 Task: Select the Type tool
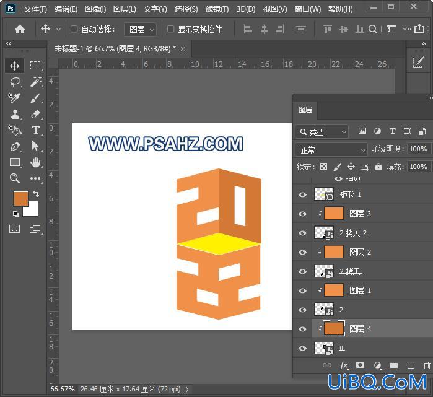pos(35,130)
